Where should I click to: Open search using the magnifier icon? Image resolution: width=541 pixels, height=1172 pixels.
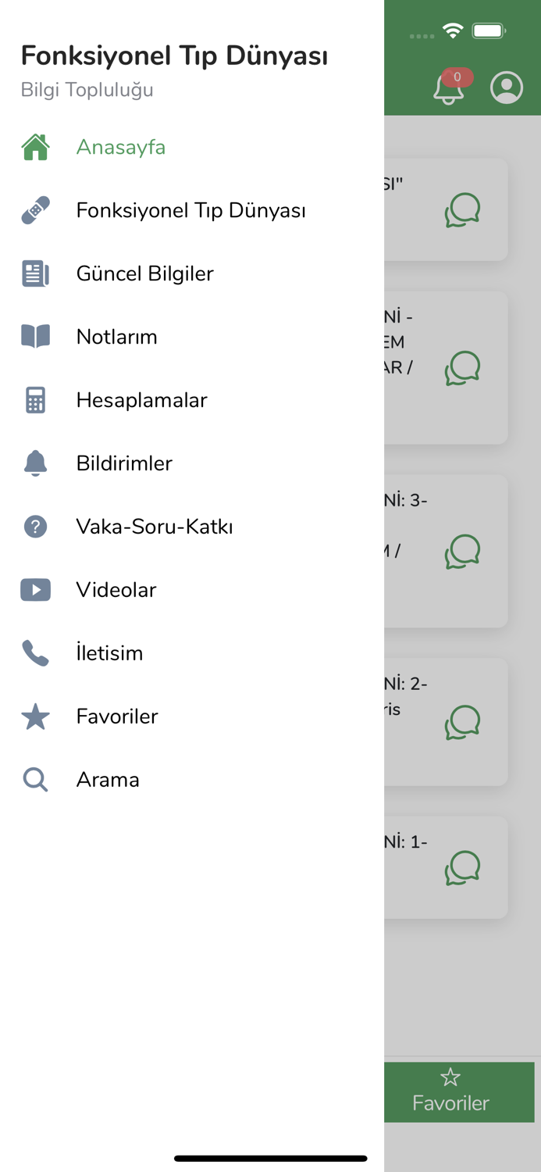point(35,779)
